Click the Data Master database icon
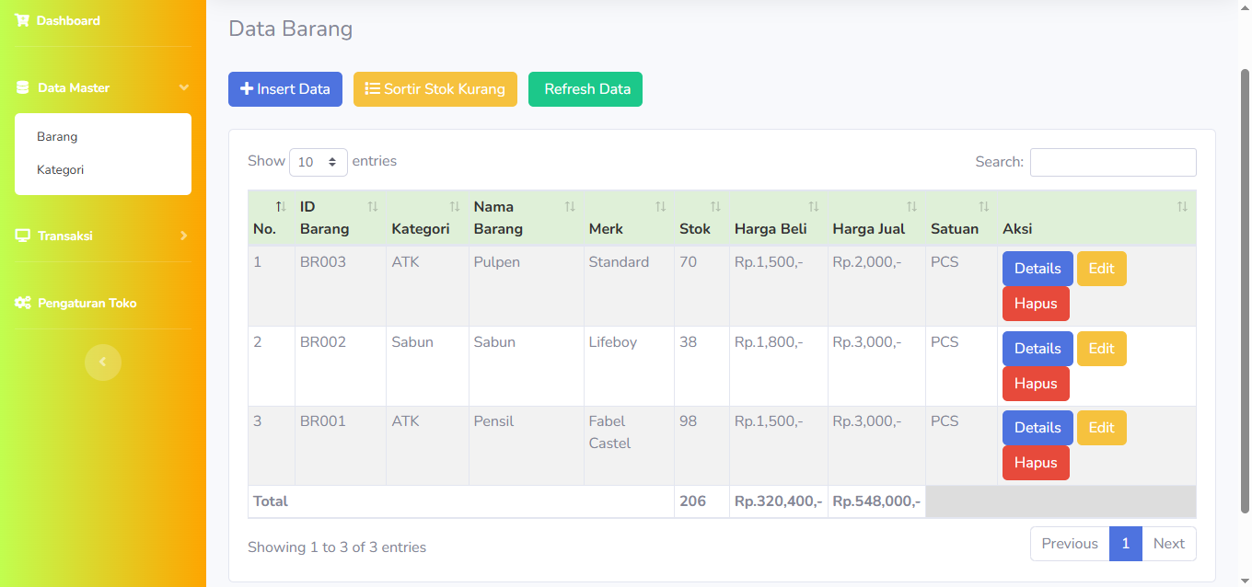 [x=23, y=87]
